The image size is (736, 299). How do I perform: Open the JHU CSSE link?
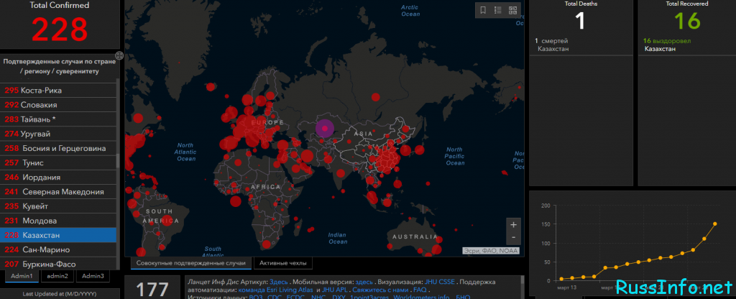pos(440,282)
